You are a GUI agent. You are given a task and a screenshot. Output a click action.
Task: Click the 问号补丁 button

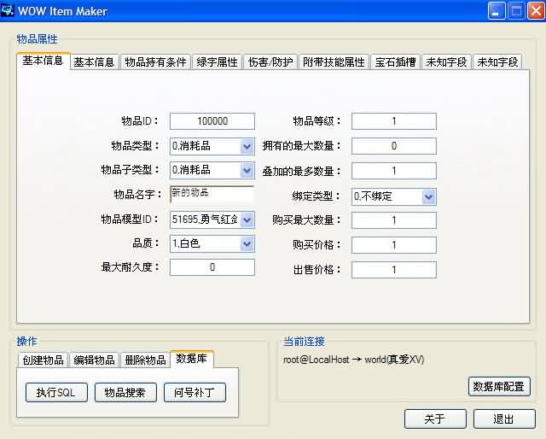(x=195, y=393)
